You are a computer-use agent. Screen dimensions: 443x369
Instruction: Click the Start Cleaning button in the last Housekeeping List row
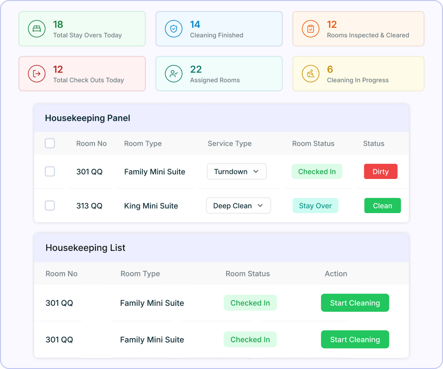tap(355, 339)
